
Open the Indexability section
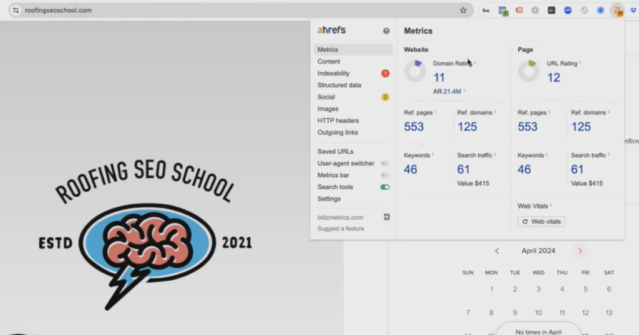click(333, 73)
